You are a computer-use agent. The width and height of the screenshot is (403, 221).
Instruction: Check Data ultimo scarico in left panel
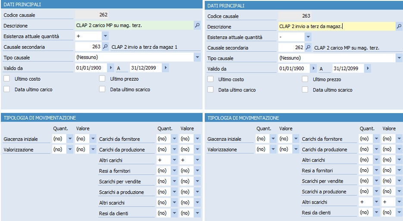[x=102, y=89]
